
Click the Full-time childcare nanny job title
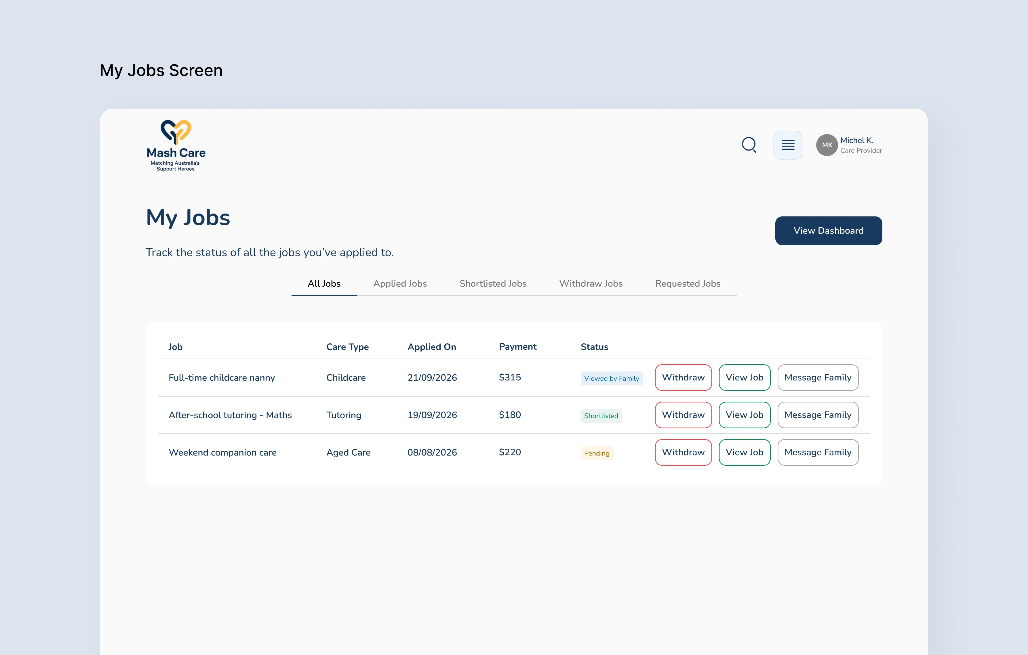pos(222,378)
